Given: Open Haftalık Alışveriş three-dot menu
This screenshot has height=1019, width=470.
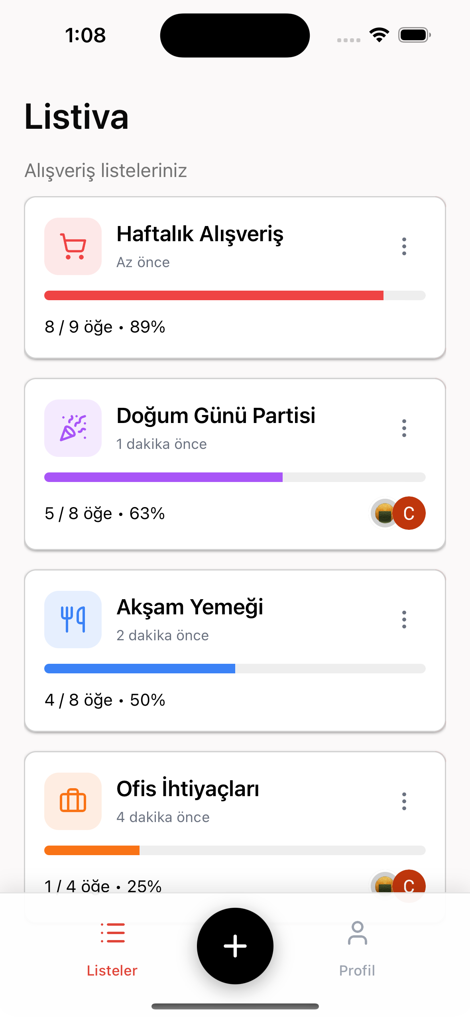Looking at the screenshot, I should 404,246.
